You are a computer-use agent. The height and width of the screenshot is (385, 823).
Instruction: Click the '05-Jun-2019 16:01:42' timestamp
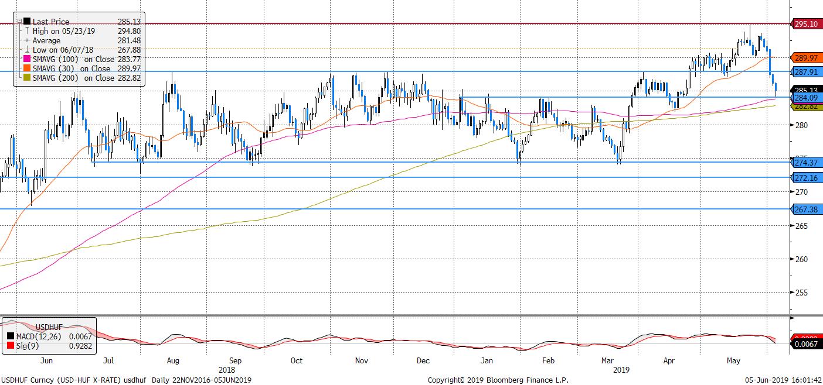pyautogui.click(x=784, y=380)
